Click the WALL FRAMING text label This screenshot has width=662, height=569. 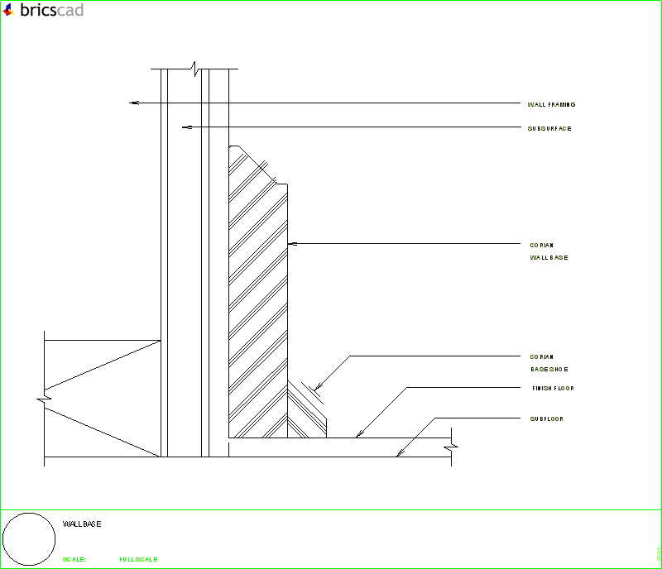click(x=553, y=104)
